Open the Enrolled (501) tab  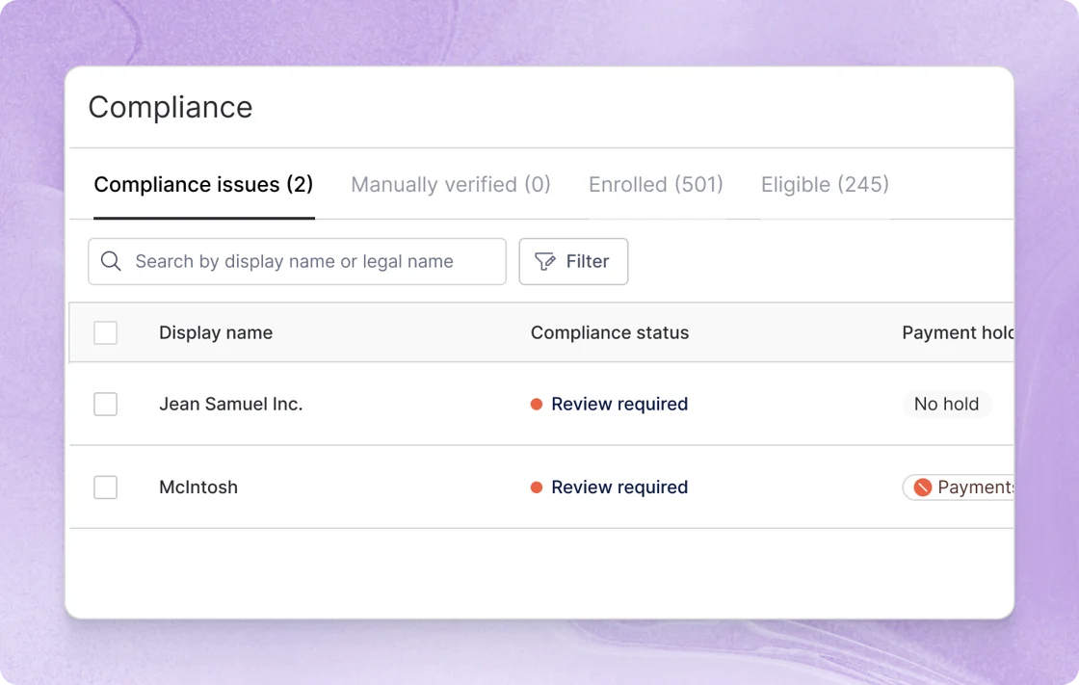pyautogui.click(x=655, y=185)
